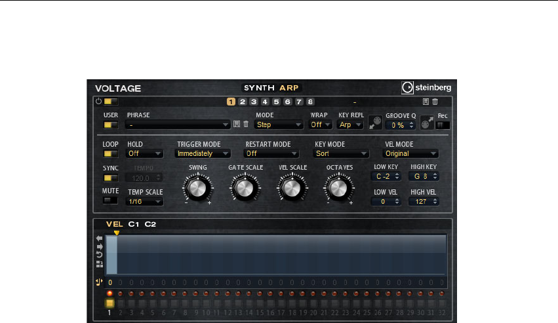558x323 pixels.
Task: Click the LOW KEY C-2 field
Action: pyautogui.click(x=386, y=176)
